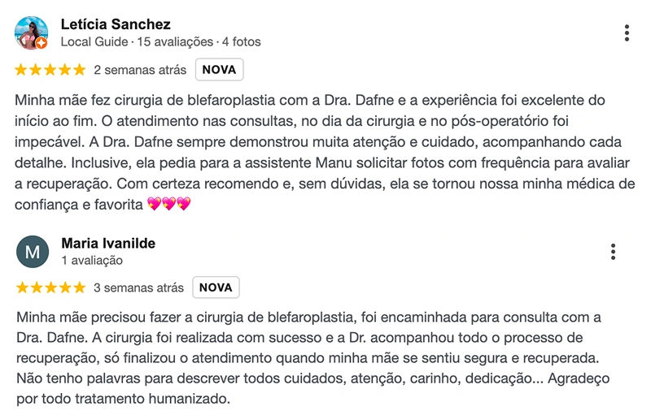Open the "Maria Ivanilde" reviewer name link
The image size is (651, 415).
click(x=108, y=244)
